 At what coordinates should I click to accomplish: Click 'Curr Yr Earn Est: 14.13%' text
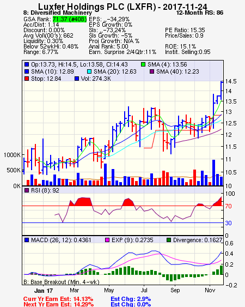point(58,299)
